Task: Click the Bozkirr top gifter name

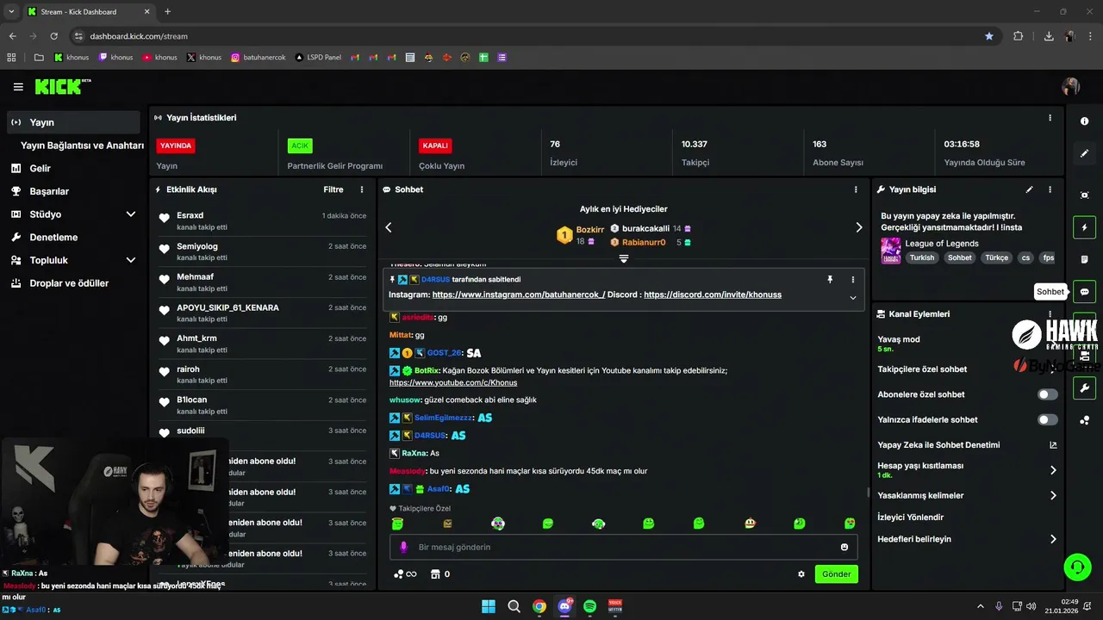Action: 590,229
